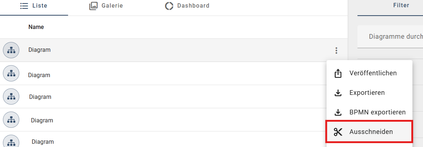Select the Liste view tab
Image resolution: width=423 pixels, height=147 pixels.
coord(40,6)
